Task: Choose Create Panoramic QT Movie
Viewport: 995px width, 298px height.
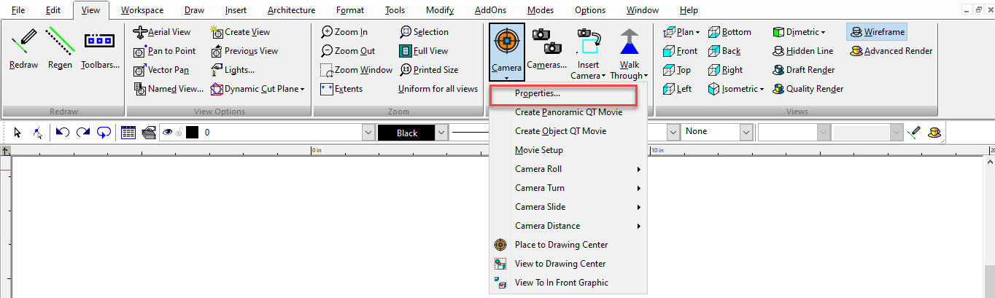Action: pyautogui.click(x=568, y=112)
